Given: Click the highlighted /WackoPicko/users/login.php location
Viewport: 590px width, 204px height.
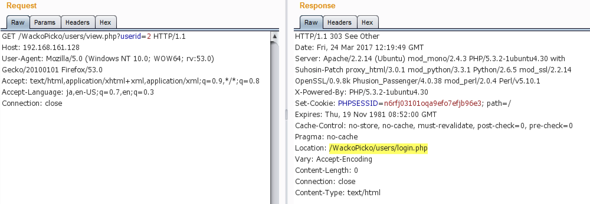Looking at the screenshot, I should pos(378,148).
